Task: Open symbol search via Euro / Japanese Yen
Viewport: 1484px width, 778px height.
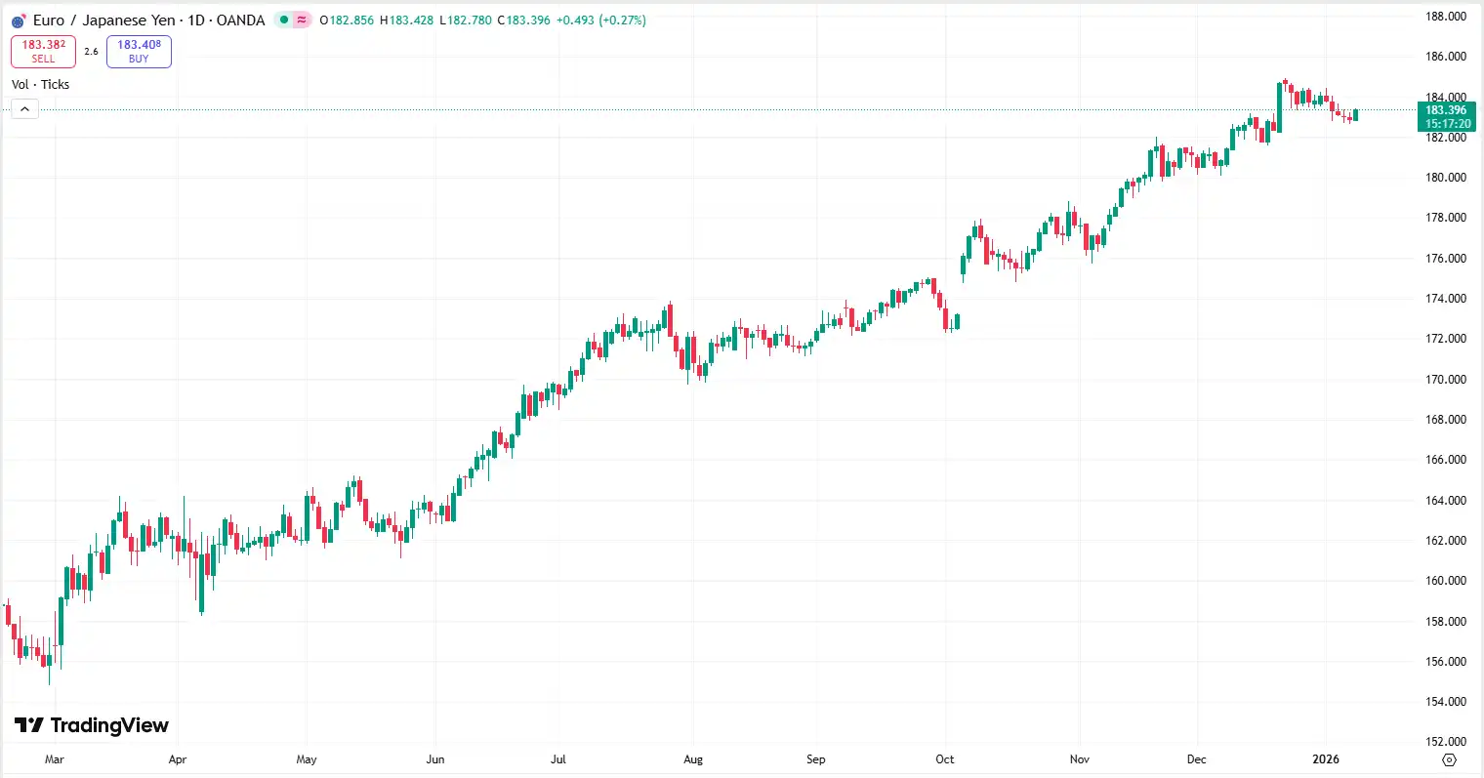Action: (x=103, y=20)
